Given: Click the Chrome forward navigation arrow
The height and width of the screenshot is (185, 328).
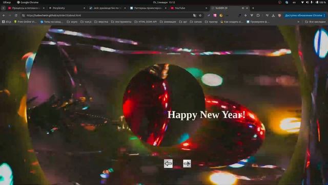Looking at the screenshot, I should coord(10,15).
